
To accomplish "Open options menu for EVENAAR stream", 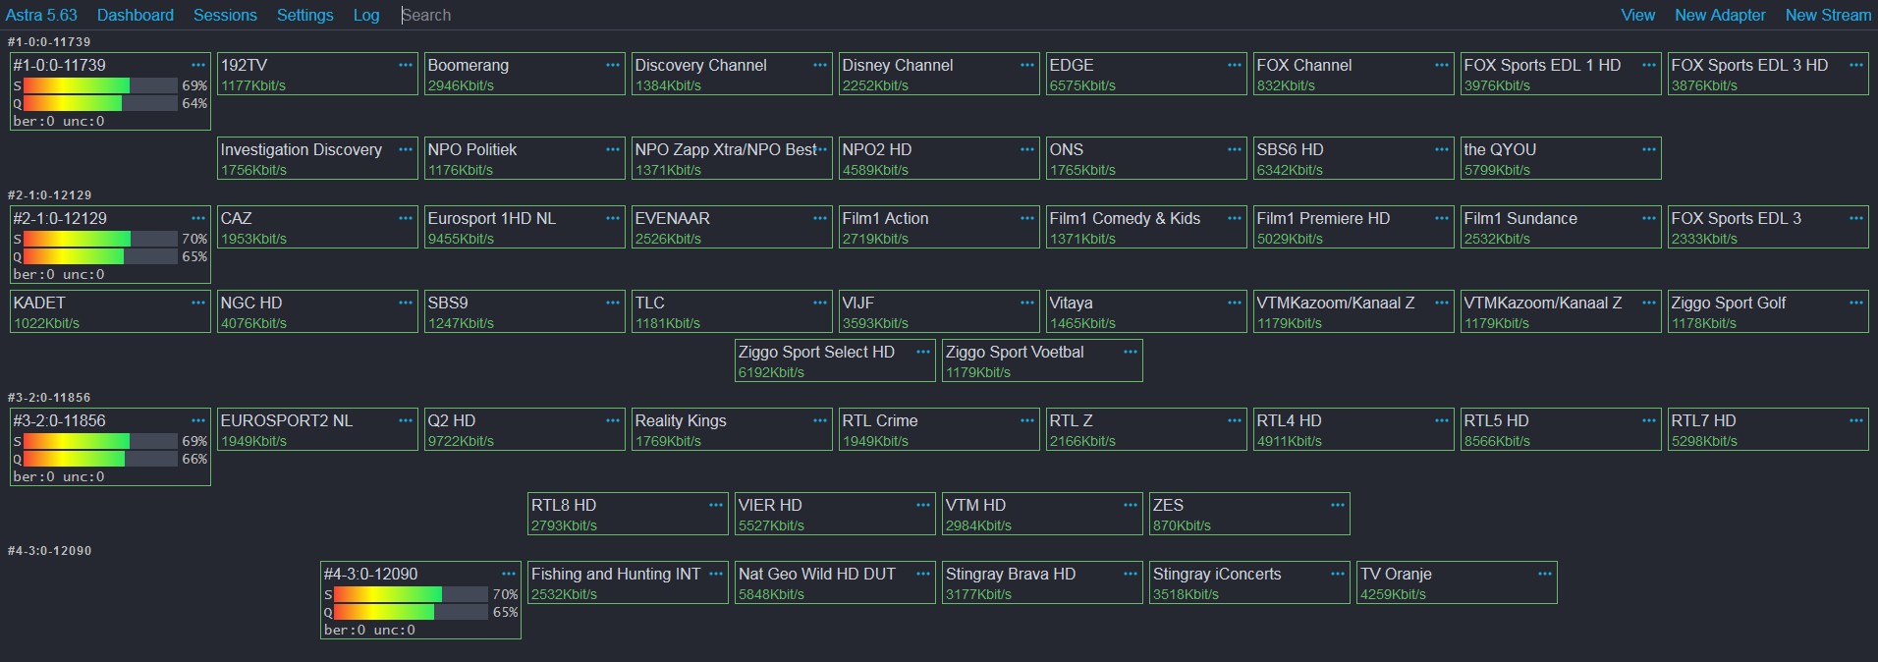I will pos(820,218).
